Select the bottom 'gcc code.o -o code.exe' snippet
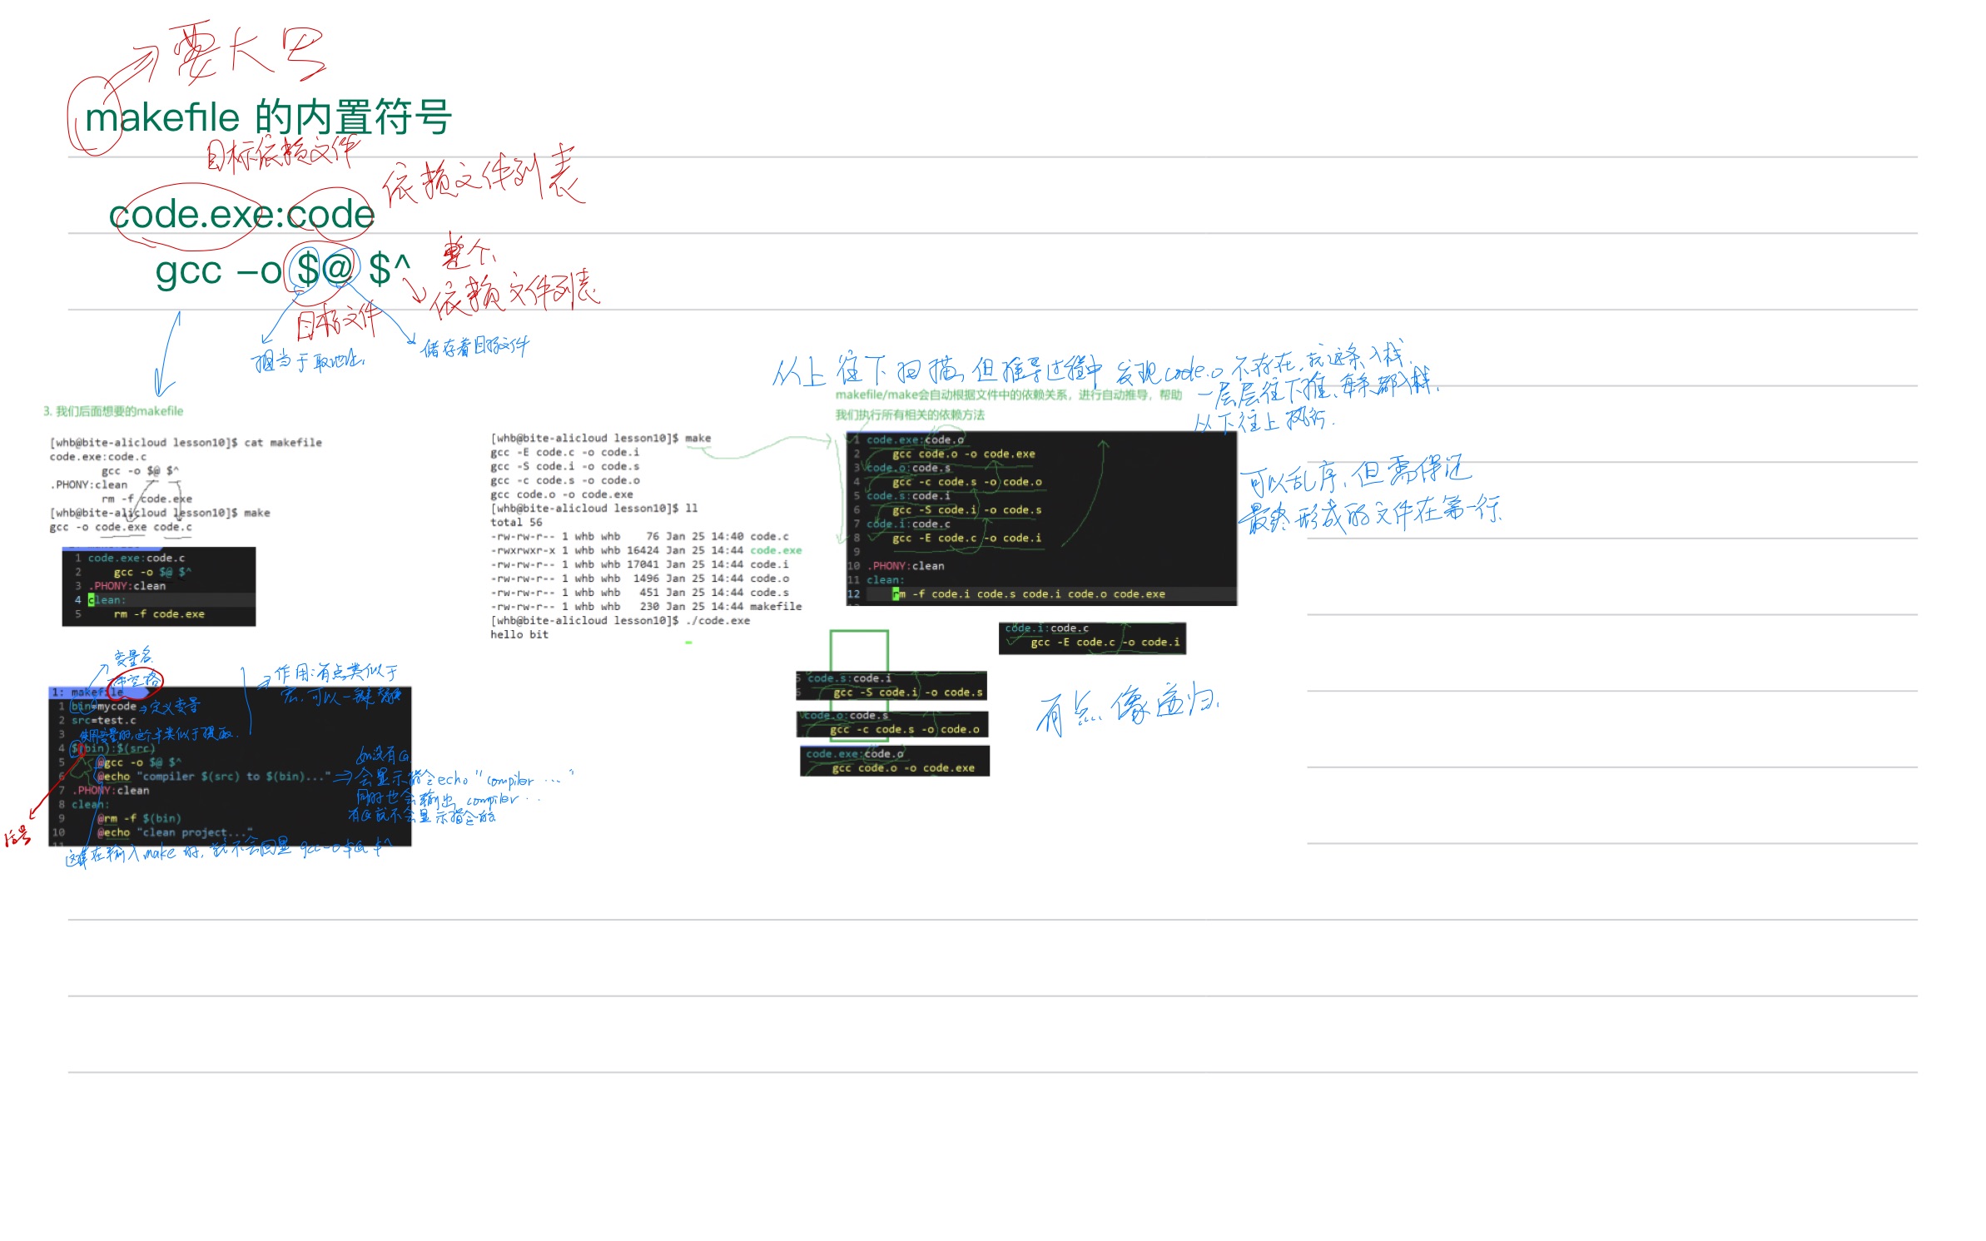This screenshot has width=1986, height=1241. [x=894, y=761]
